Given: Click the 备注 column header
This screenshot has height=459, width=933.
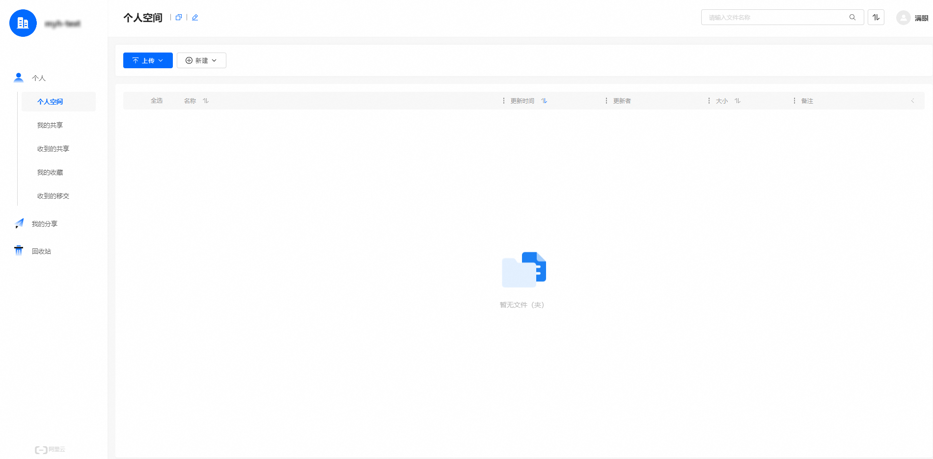Looking at the screenshot, I should [807, 101].
